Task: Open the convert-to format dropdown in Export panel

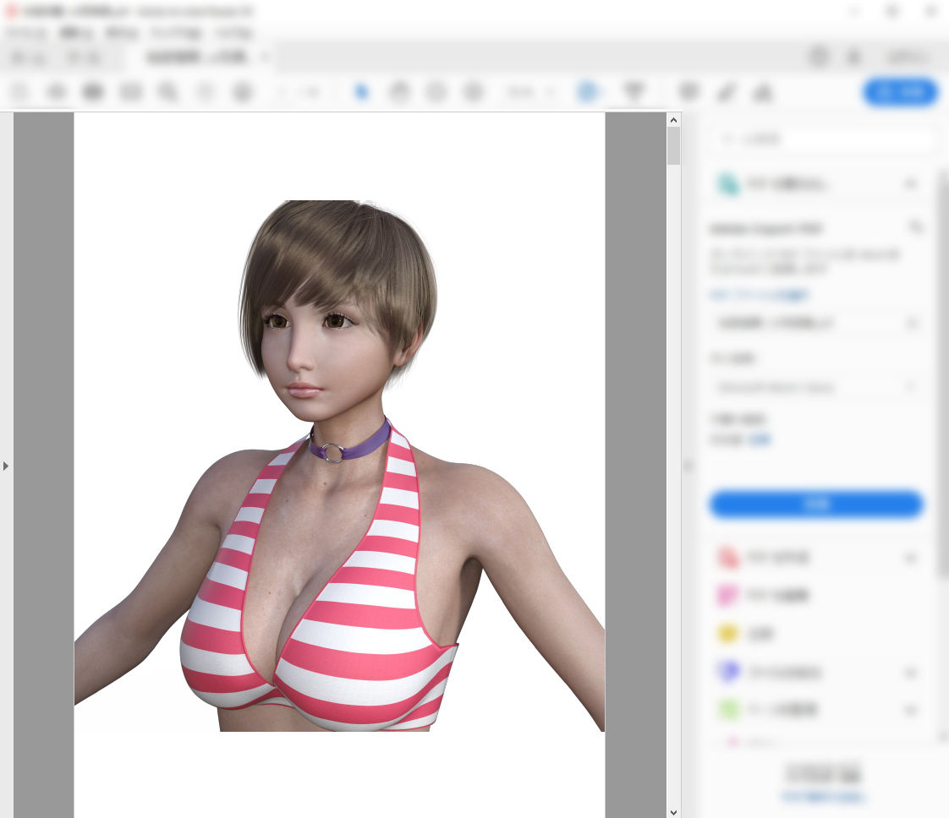Action: click(x=817, y=324)
